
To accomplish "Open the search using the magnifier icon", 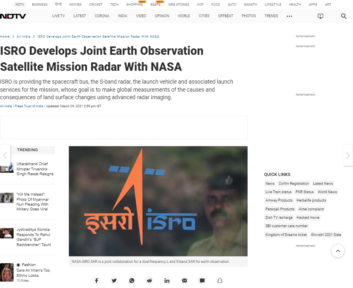I will pyautogui.click(x=343, y=16).
